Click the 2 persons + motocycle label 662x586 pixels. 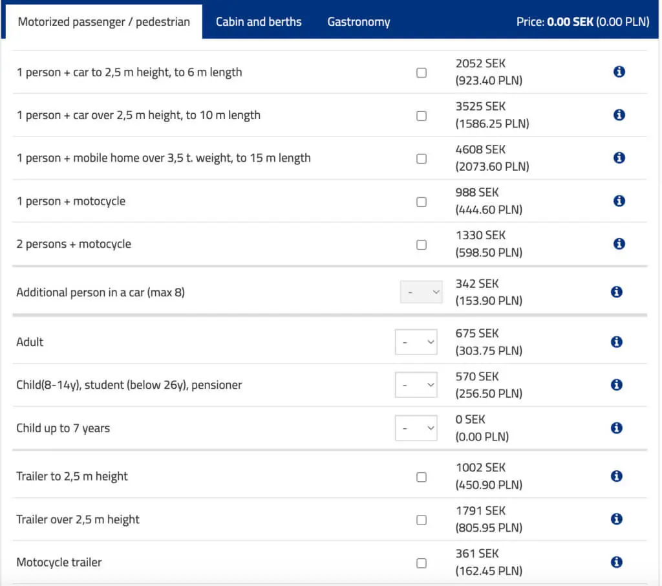click(74, 244)
